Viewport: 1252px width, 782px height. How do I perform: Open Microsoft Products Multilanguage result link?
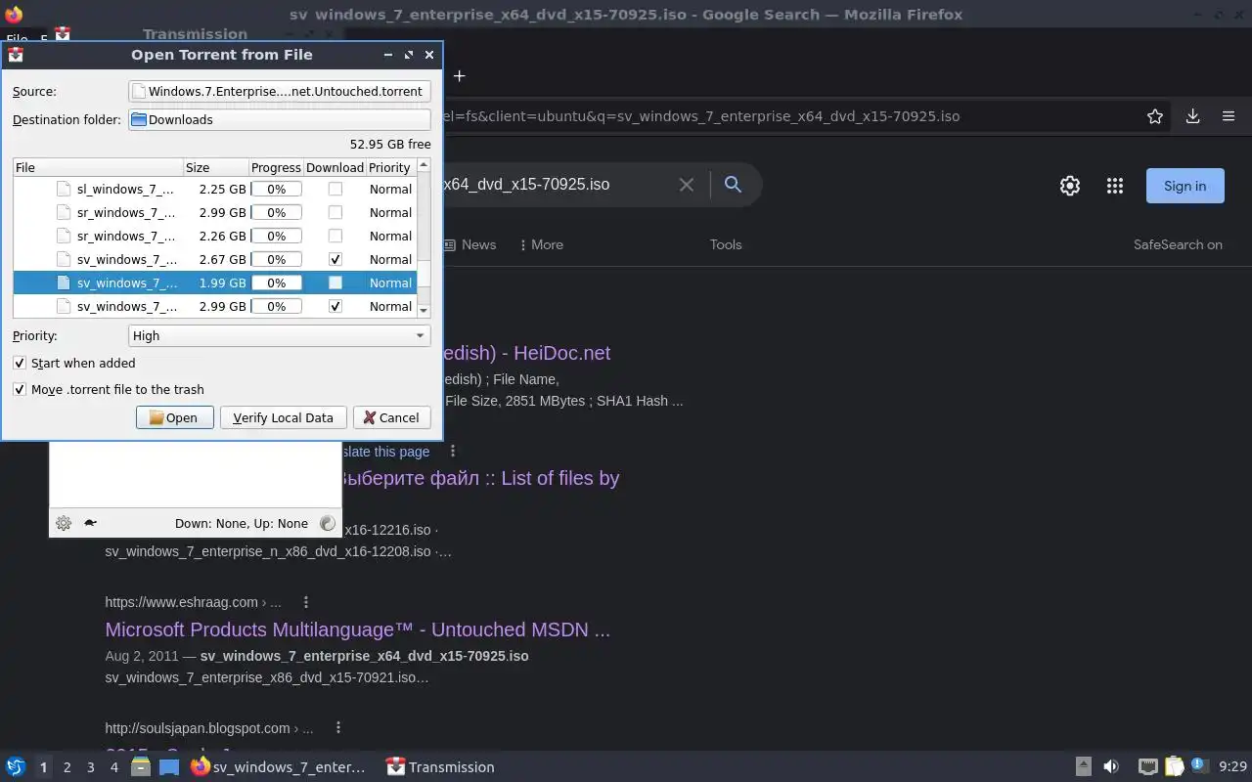(x=357, y=630)
